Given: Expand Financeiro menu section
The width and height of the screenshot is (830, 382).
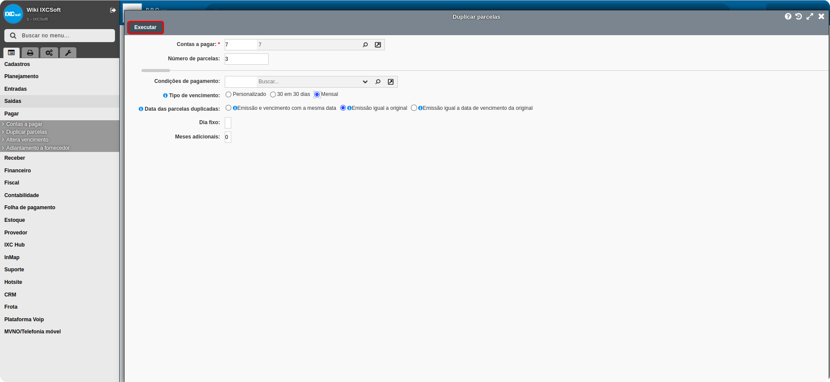Looking at the screenshot, I should 59,171.
